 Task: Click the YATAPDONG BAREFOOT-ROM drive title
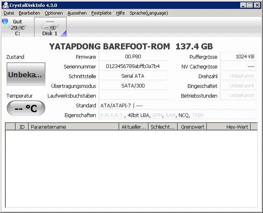click(131, 46)
